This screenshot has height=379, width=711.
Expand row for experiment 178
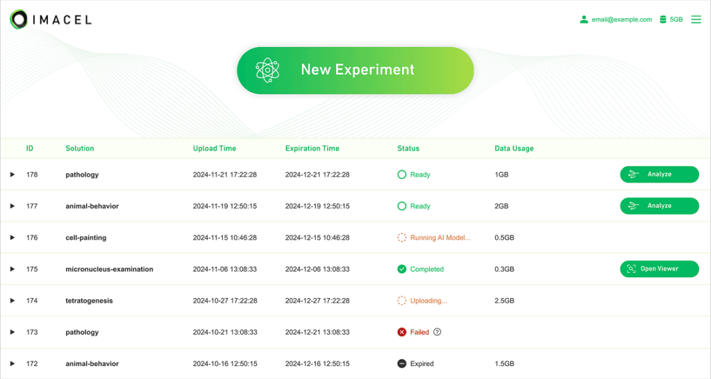(12, 175)
